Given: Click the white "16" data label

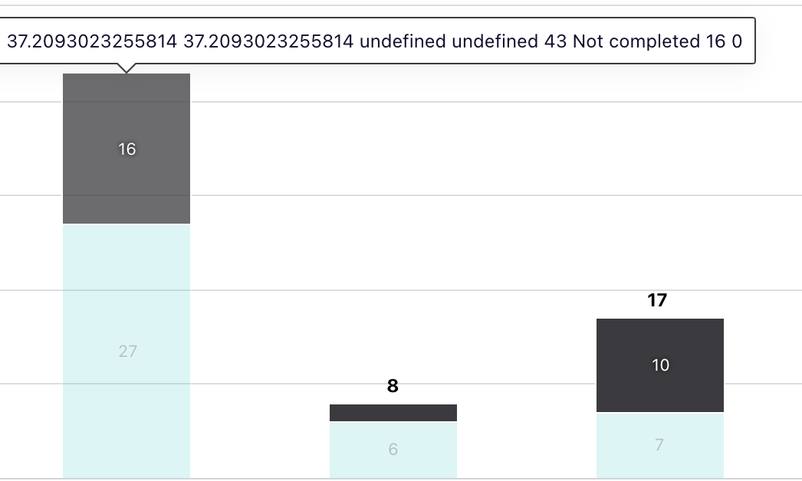Looking at the screenshot, I should coord(127,149).
